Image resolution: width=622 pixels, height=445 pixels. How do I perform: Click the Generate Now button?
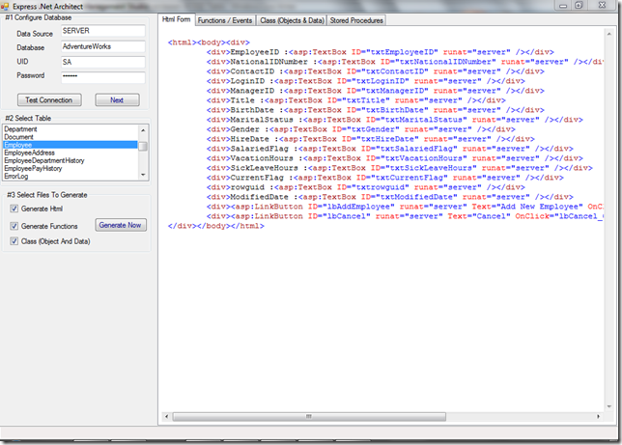121,225
